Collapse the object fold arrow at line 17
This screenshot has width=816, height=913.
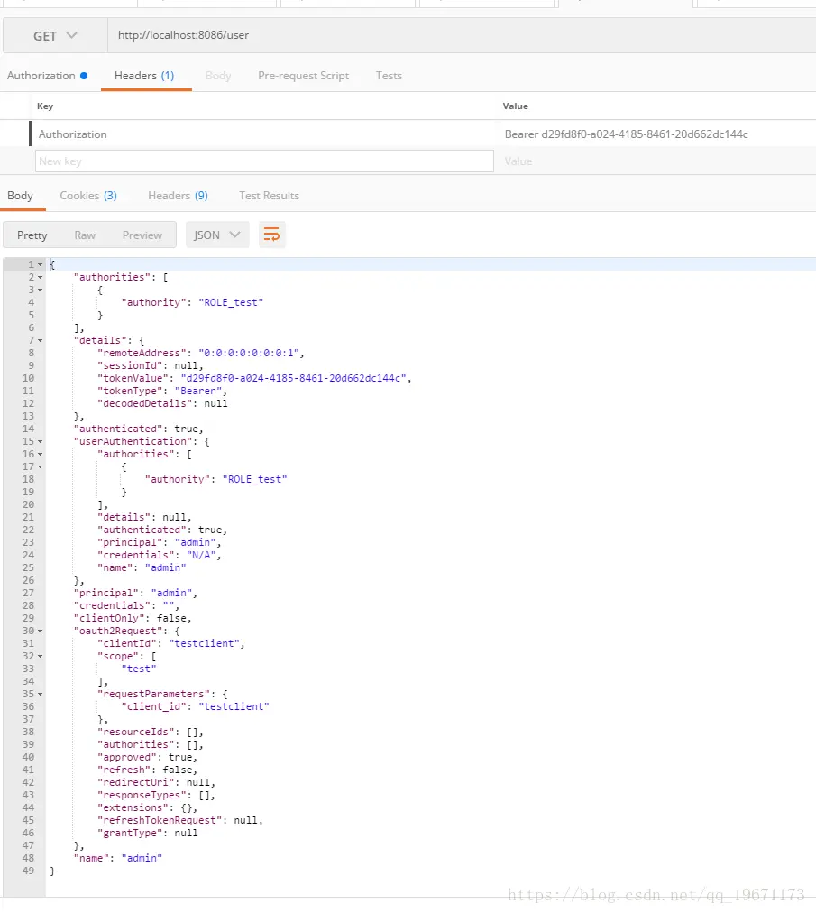tap(41, 467)
